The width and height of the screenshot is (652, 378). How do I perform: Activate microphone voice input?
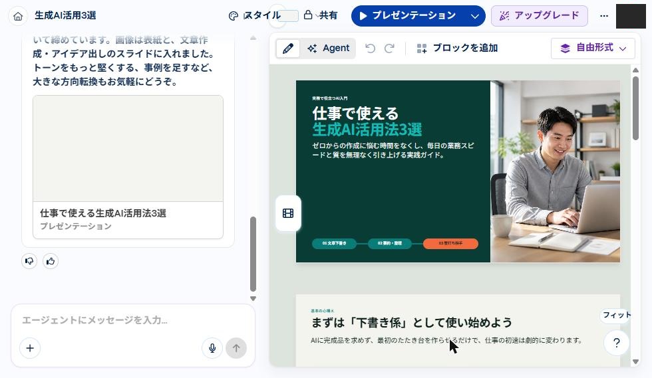[x=212, y=348]
